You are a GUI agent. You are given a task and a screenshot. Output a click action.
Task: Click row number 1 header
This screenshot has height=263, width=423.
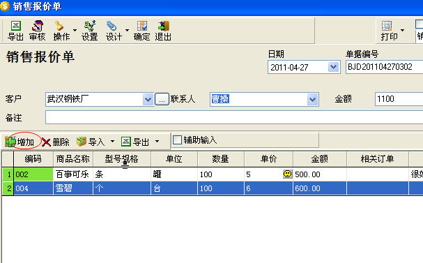[x=8, y=174]
